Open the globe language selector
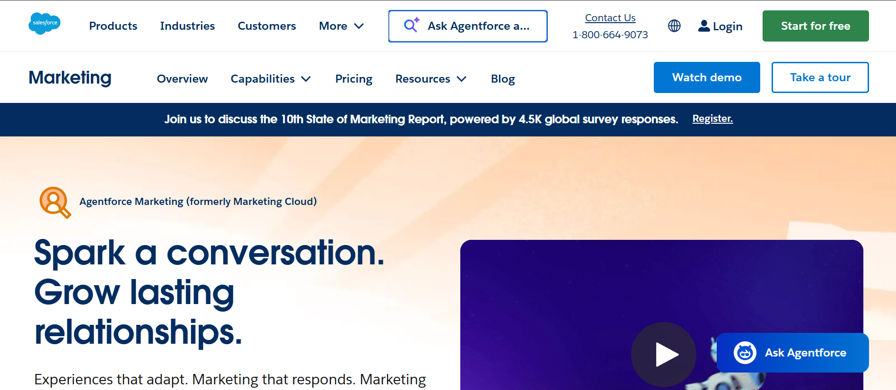896x390 pixels. coord(674,26)
